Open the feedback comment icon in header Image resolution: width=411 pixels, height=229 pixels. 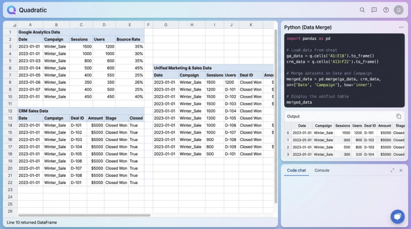(374, 10)
